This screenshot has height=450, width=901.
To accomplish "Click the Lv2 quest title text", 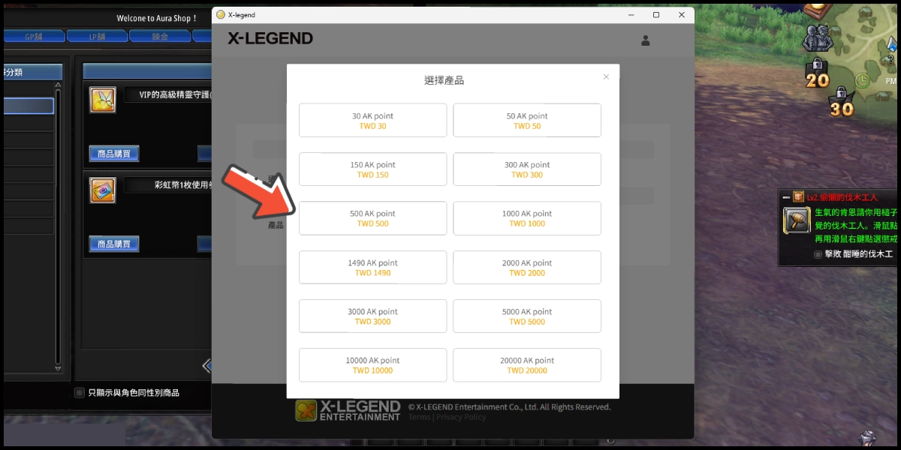I will [x=842, y=197].
